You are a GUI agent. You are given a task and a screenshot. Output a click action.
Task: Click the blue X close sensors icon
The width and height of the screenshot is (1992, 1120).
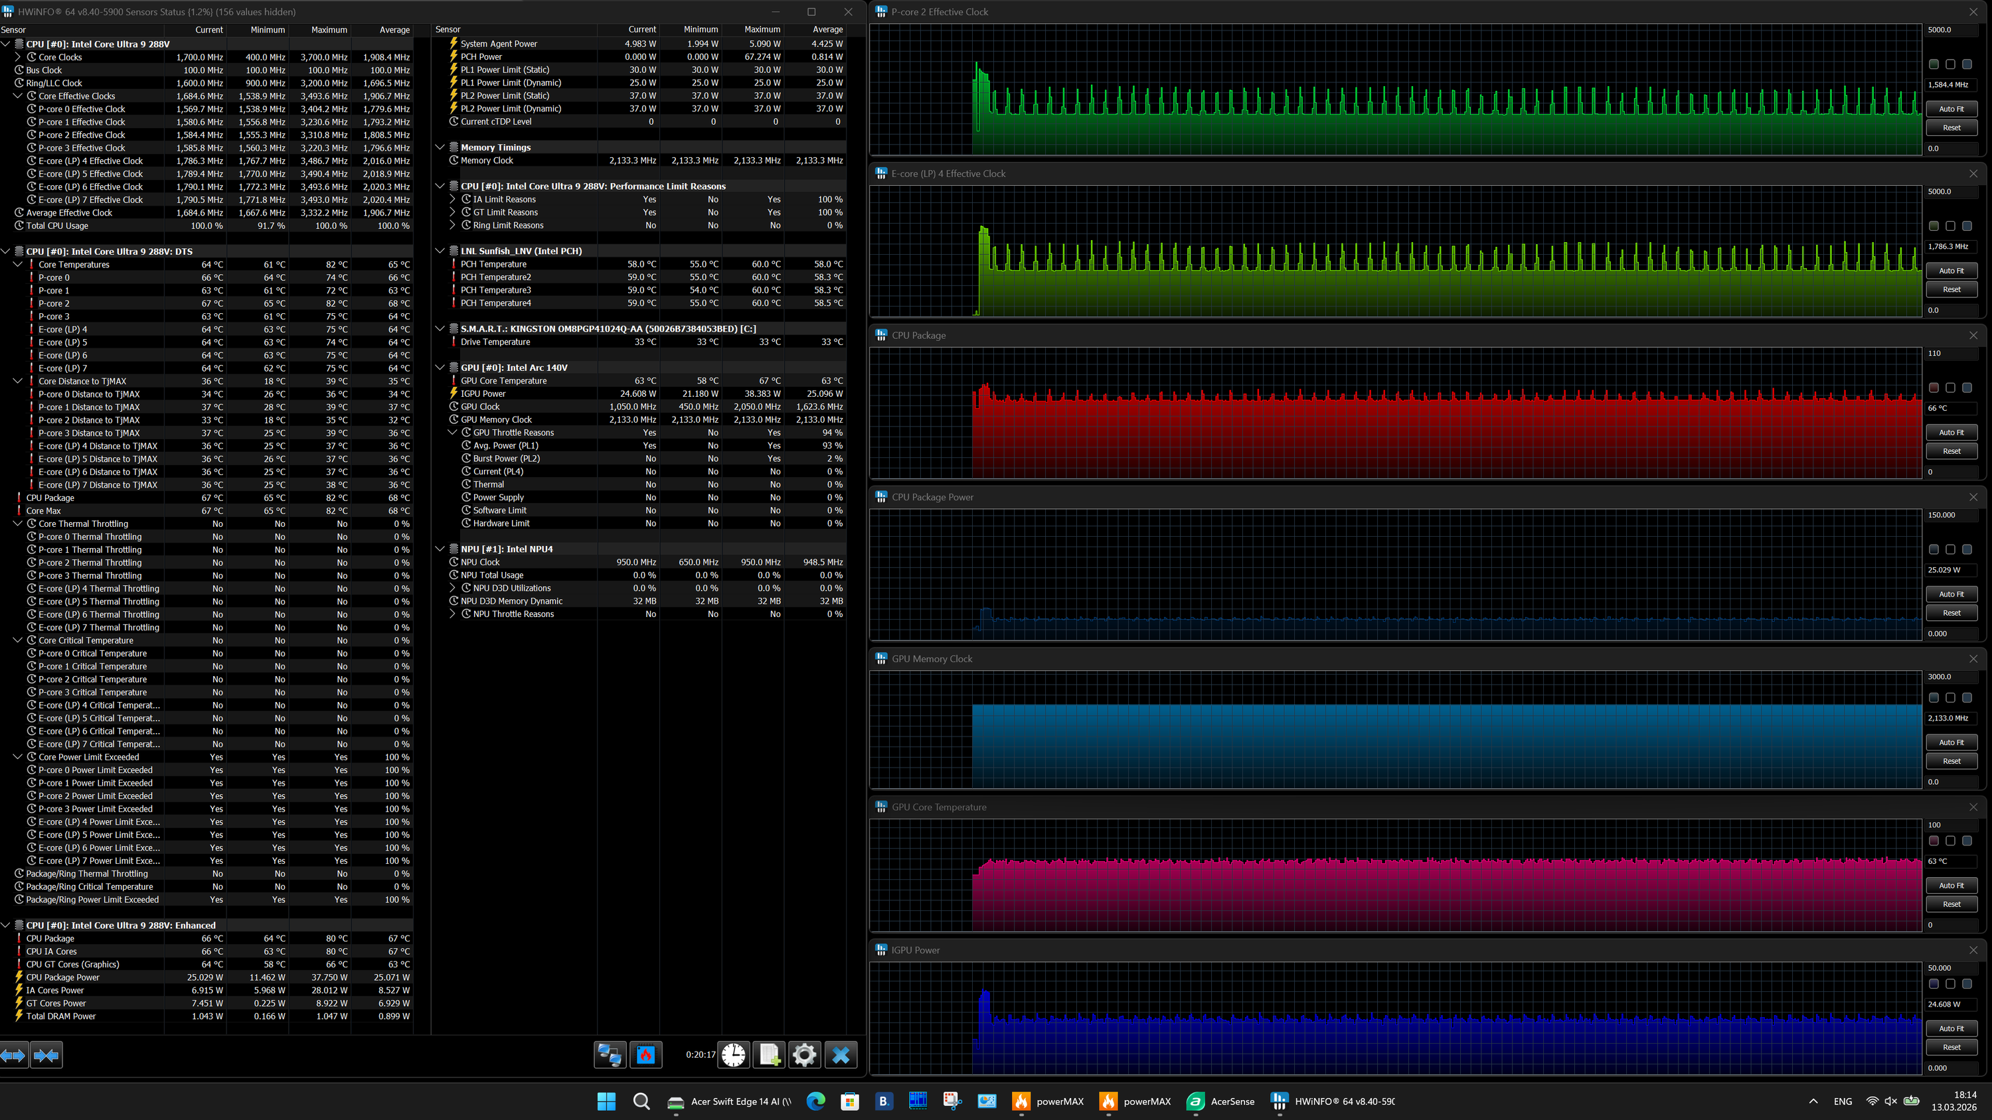841,1054
